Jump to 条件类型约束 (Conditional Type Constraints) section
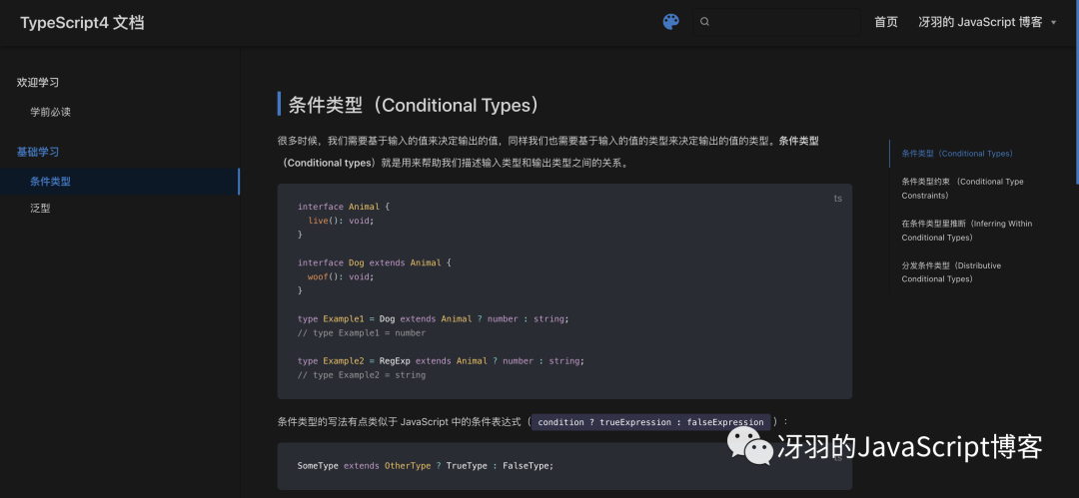 click(x=962, y=189)
